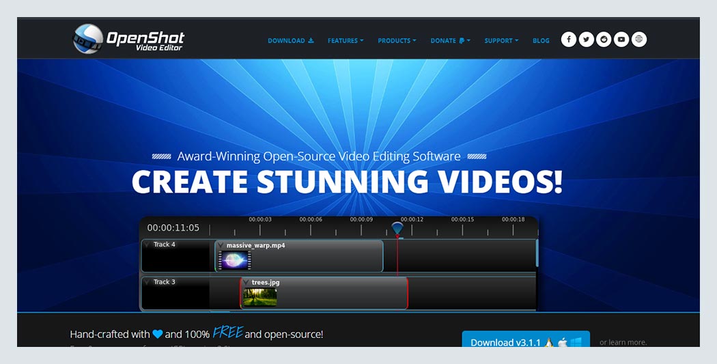Click the Track 4 label
The width and height of the screenshot is (717, 364).
coord(164,244)
